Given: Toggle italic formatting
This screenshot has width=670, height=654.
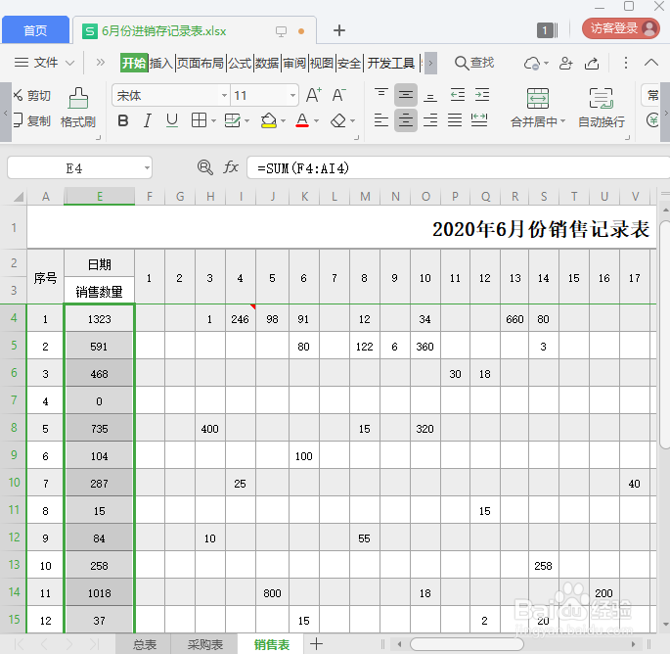Looking at the screenshot, I should pyautogui.click(x=148, y=121).
